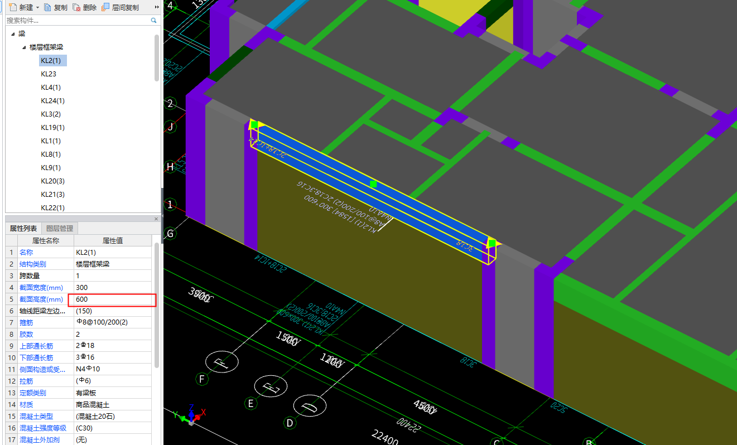
Task: Click the 删除 (Delete) toolbar button
Action: (85, 7)
